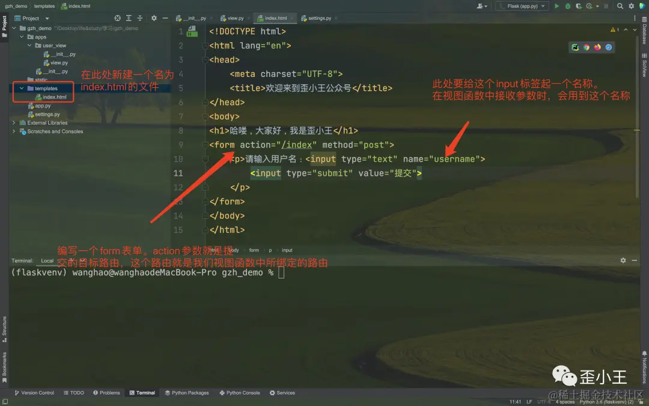This screenshot has width=649, height=406.
Task: Open Python Packages tool tab
Action: (187, 393)
